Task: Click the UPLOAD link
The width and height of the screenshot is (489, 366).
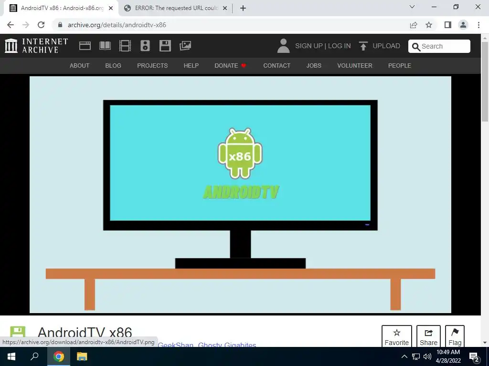Action: (386, 46)
